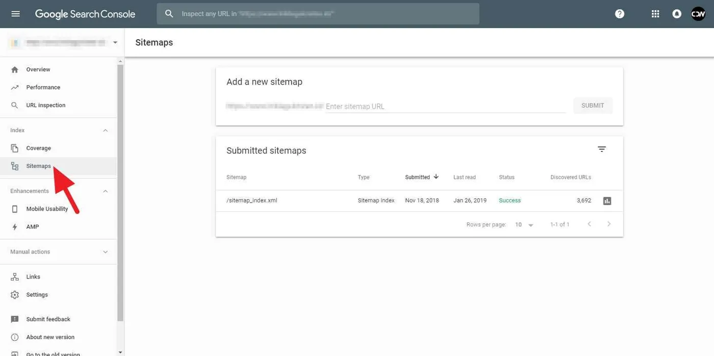
Task: Click the Discovered URLs column header
Action: click(x=571, y=177)
